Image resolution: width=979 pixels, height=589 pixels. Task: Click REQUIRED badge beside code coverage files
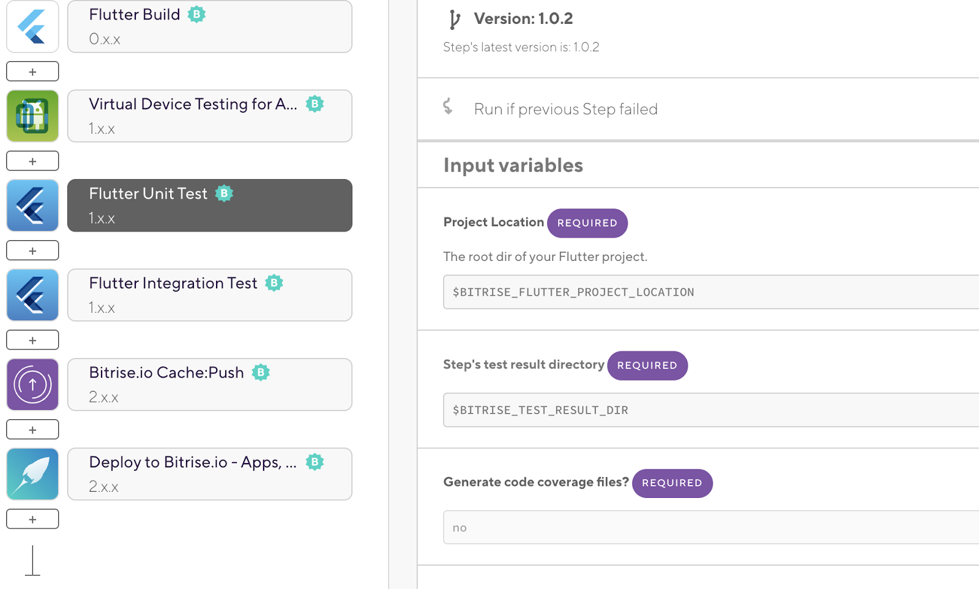(x=672, y=483)
